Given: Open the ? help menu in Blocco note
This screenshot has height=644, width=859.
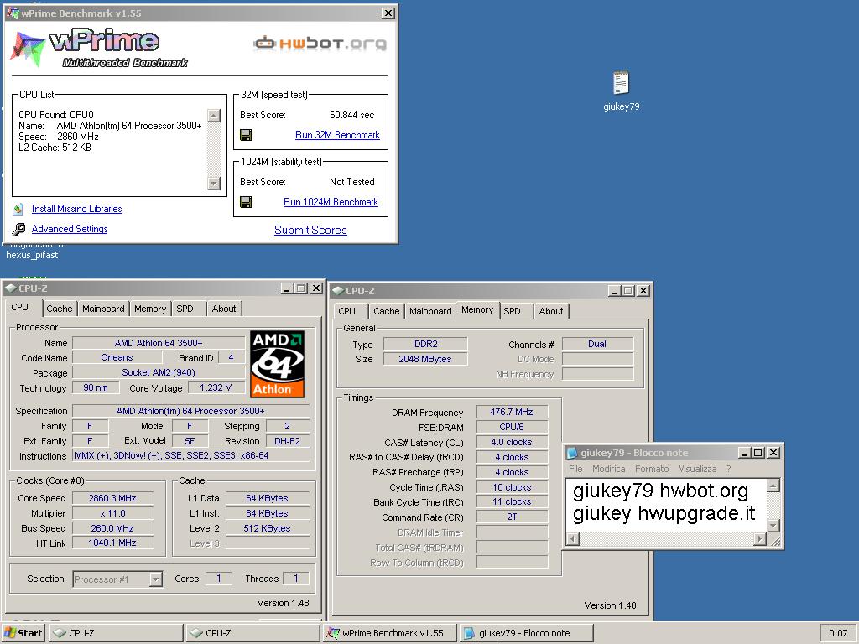Looking at the screenshot, I should (x=729, y=469).
